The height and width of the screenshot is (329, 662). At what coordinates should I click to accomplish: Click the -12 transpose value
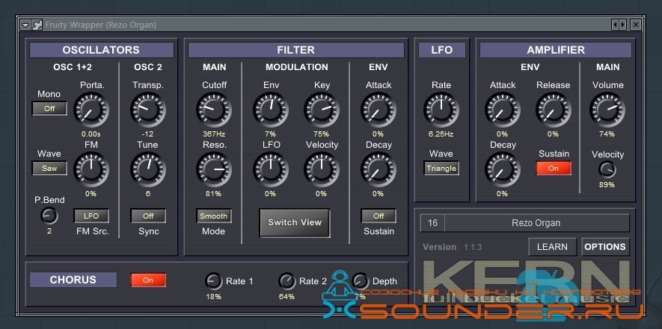click(148, 134)
